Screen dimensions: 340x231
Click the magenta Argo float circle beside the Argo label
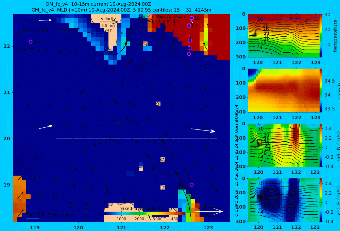tap(31, 41)
